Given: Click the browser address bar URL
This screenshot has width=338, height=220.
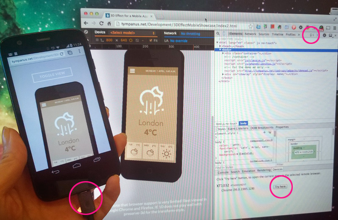Looking at the screenshot, I should [x=179, y=25].
